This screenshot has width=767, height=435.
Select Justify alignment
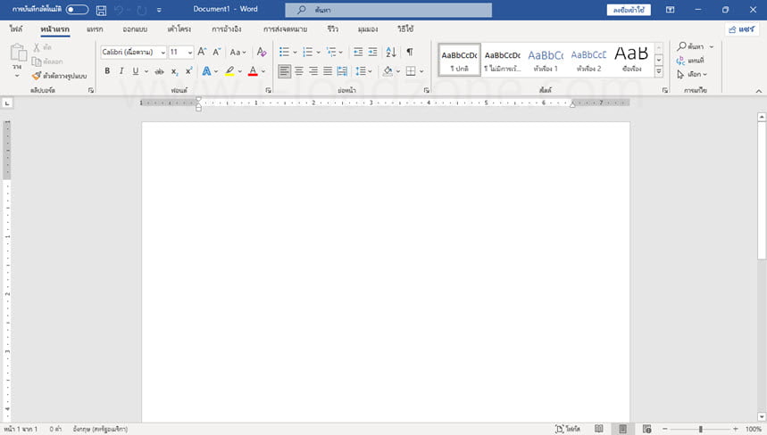pyautogui.click(x=328, y=71)
